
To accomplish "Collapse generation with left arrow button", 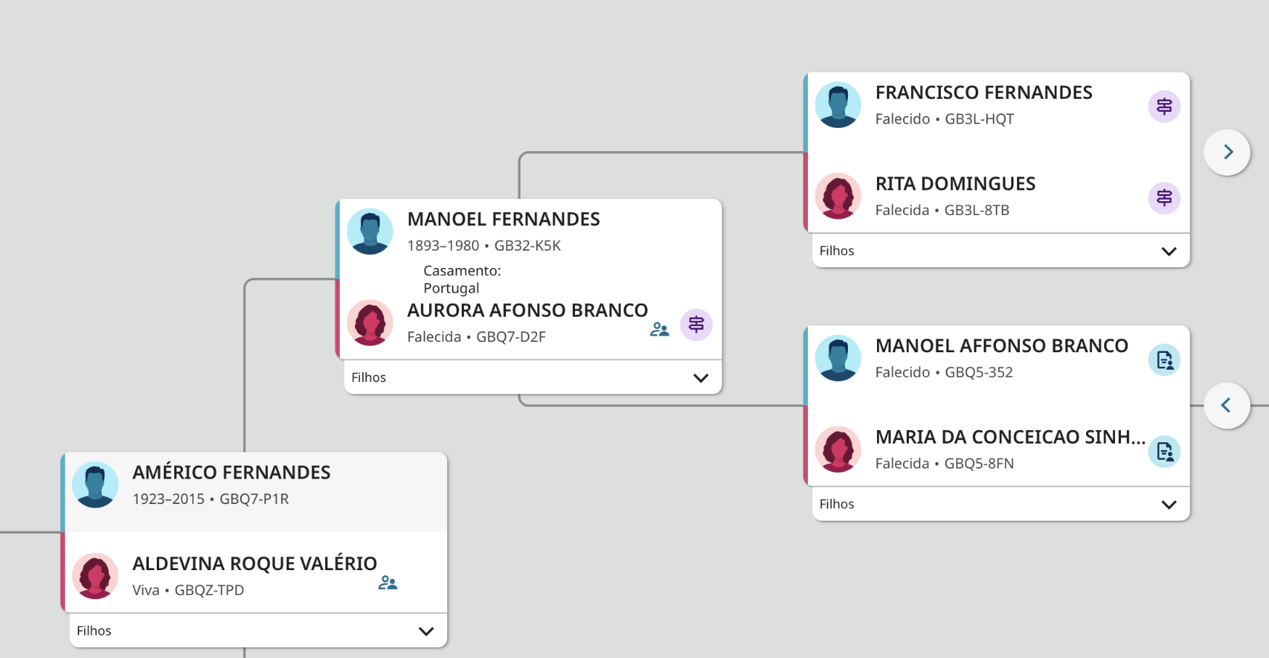I will pos(1227,405).
